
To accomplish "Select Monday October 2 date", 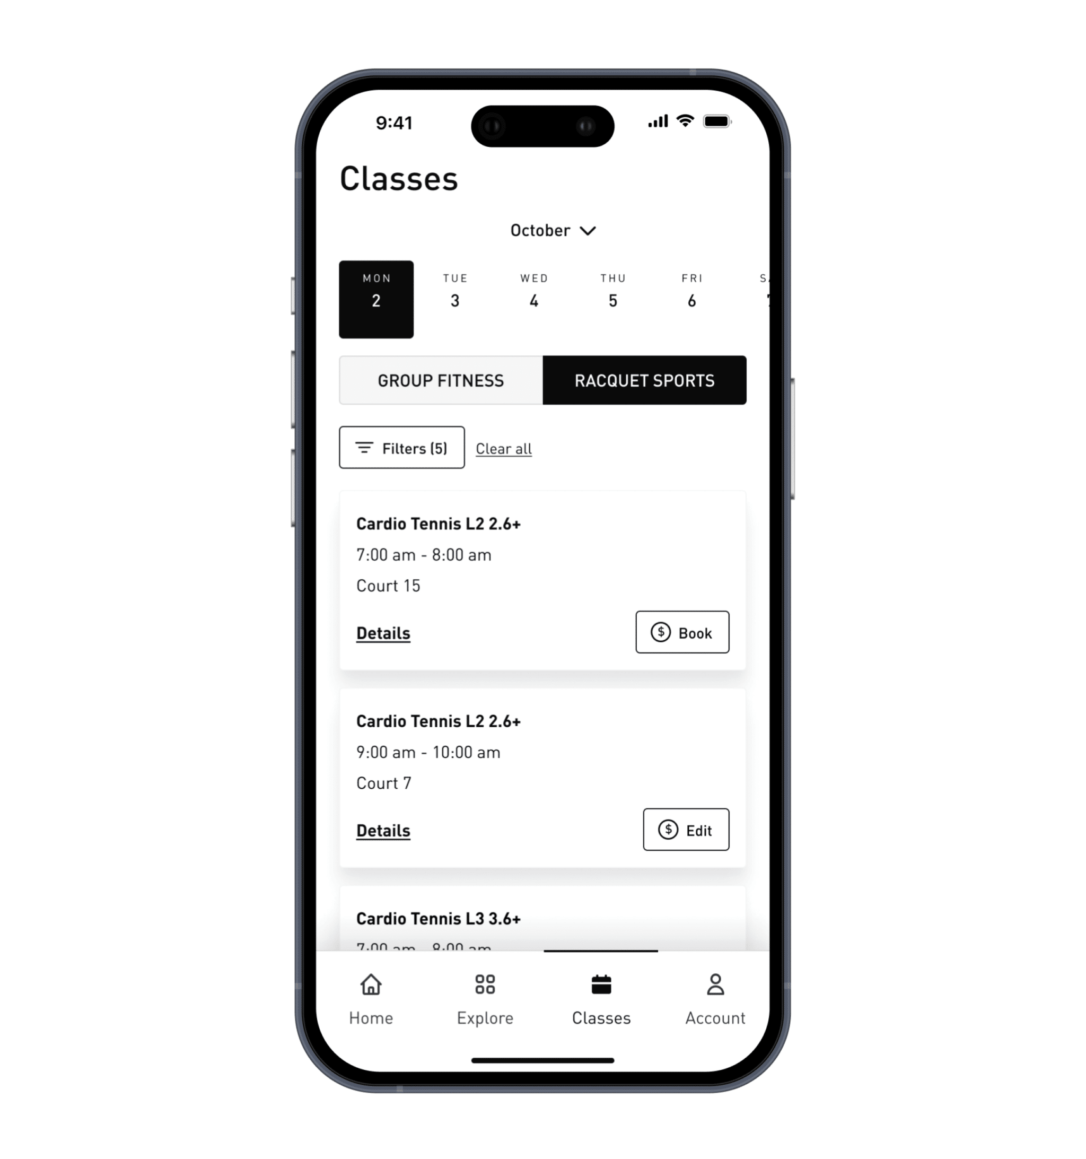I will (x=378, y=299).
